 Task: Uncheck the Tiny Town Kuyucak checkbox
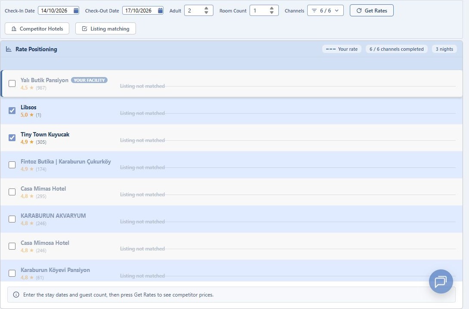(12, 138)
